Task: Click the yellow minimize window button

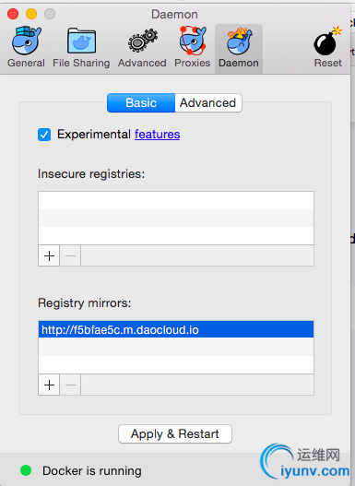Action: coord(31,14)
